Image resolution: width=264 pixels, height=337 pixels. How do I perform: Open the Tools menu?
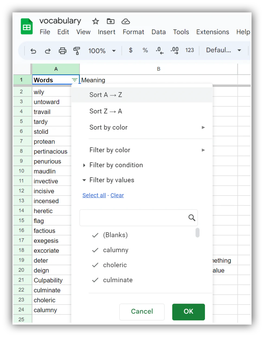pyautogui.click(x=181, y=32)
